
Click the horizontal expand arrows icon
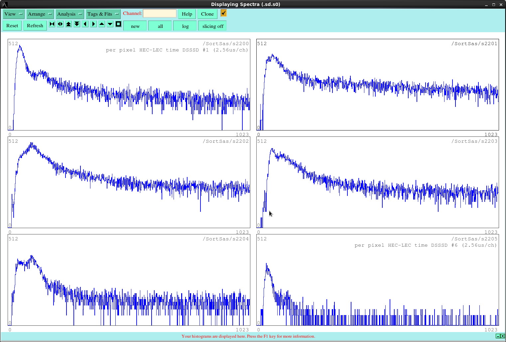click(x=60, y=24)
